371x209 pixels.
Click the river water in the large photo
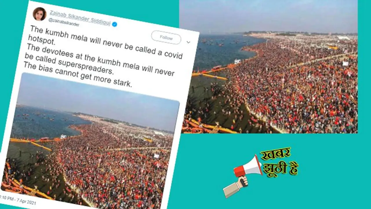223,52
